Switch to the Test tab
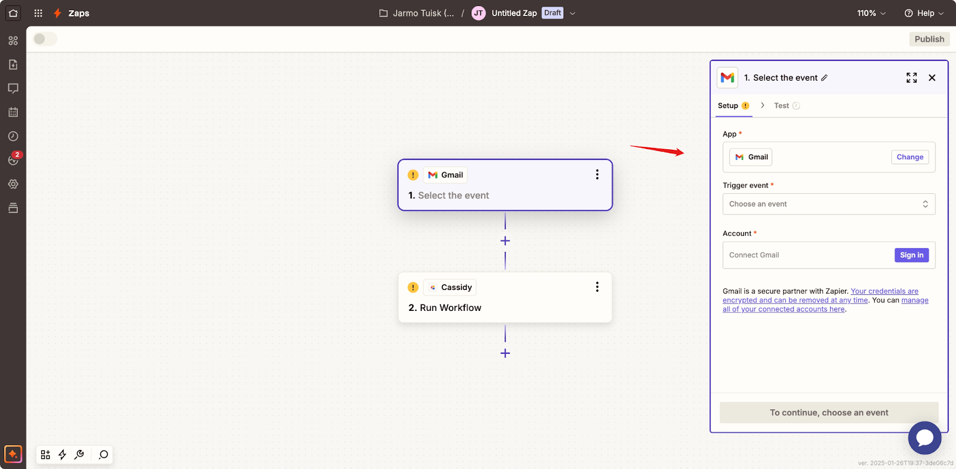The height and width of the screenshot is (469, 956). 787,106
